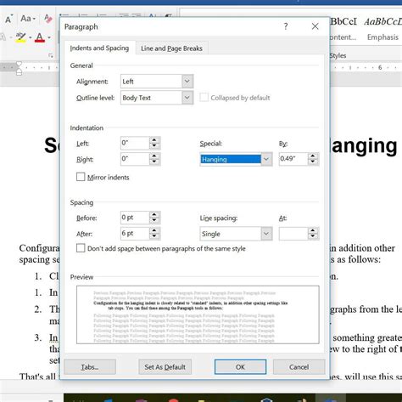Switch to Indents and Spacing tab
Screen dimensions: 402x402
(99, 48)
